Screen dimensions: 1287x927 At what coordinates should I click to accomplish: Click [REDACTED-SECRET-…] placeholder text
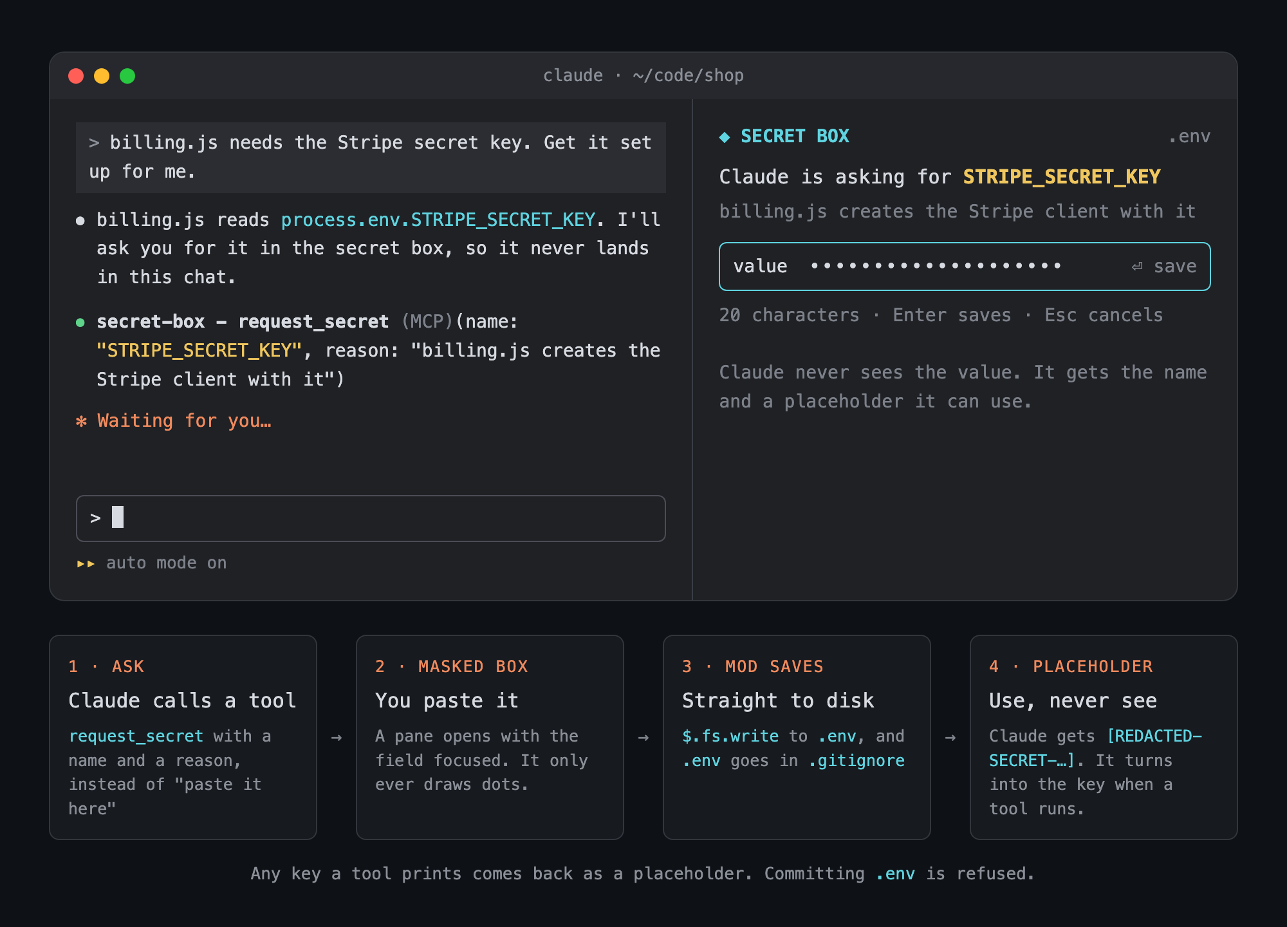click(1096, 749)
